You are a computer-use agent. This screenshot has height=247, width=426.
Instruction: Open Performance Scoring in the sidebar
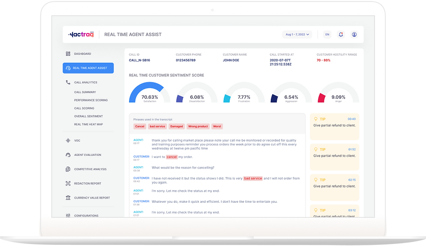(x=91, y=100)
